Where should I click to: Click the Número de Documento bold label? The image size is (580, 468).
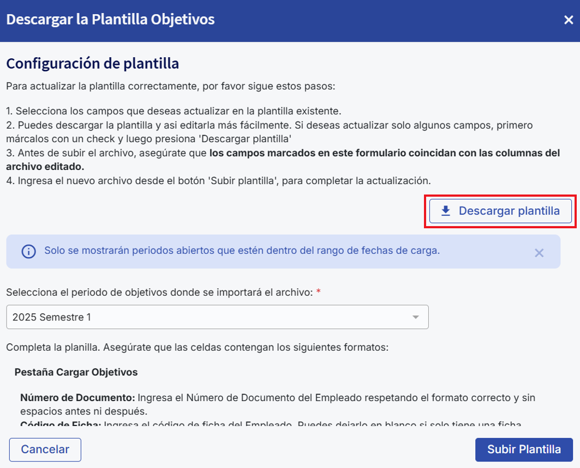[77, 398]
